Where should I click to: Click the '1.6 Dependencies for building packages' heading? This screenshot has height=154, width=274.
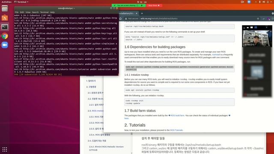pos(155,47)
